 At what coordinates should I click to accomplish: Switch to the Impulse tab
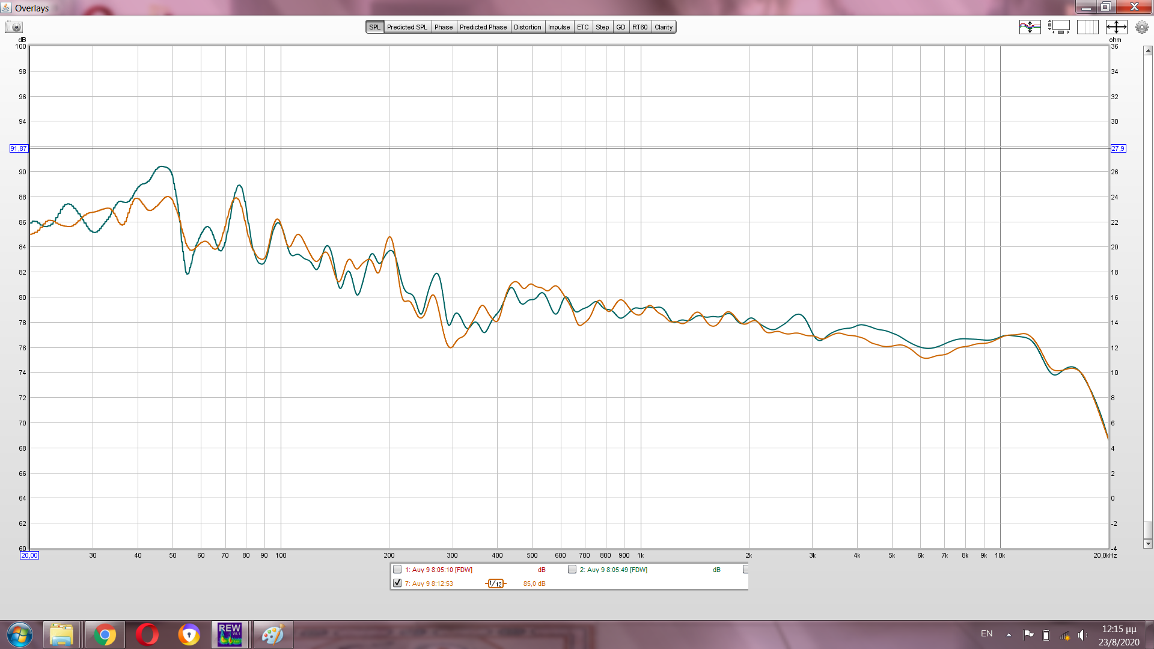point(558,27)
